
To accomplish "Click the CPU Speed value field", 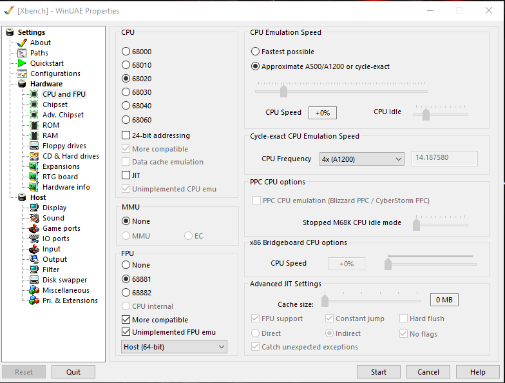I will 322,113.
